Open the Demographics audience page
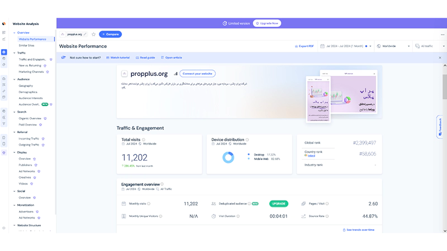This screenshot has height=251, width=447. pyautogui.click(x=28, y=92)
